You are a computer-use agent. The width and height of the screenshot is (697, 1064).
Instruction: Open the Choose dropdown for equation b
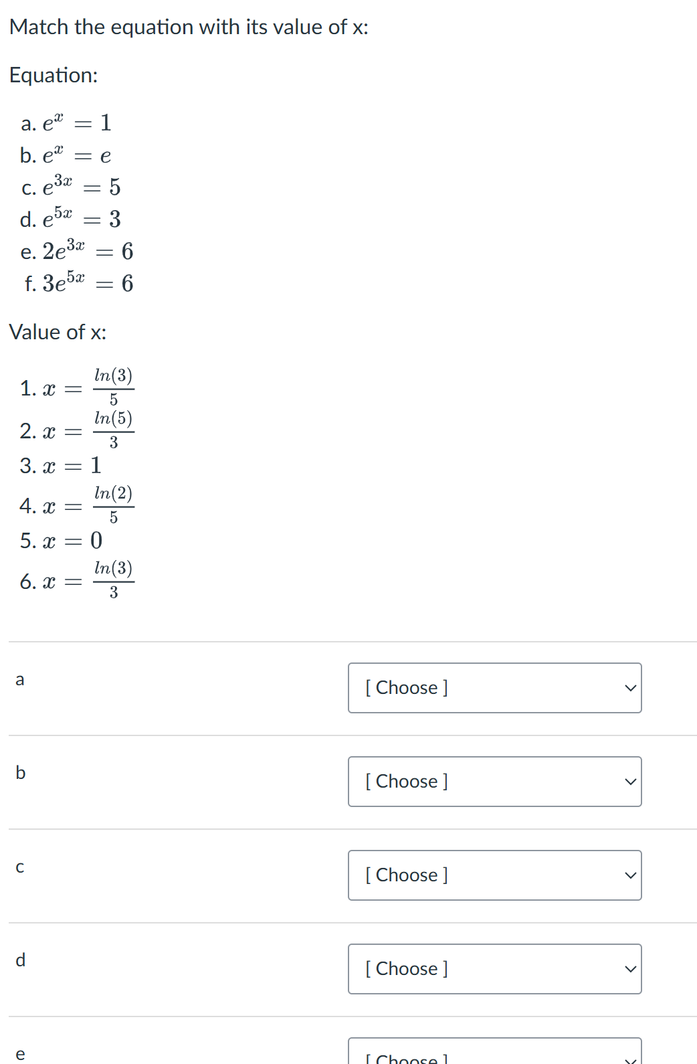pyautogui.click(x=494, y=781)
